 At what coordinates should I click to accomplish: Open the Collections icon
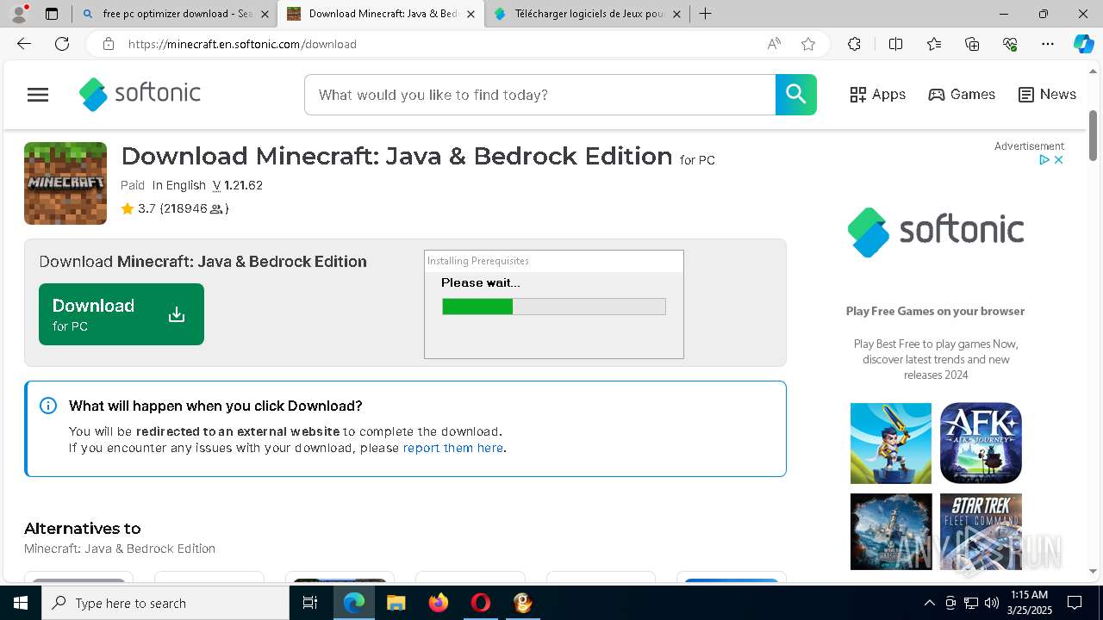pyautogui.click(x=972, y=44)
